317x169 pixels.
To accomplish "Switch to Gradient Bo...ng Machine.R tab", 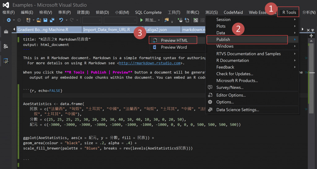I will pyautogui.click(x=49, y=29).
